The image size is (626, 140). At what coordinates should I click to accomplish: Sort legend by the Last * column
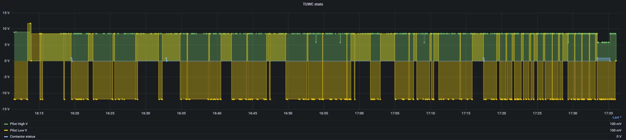tap(617, 117)
